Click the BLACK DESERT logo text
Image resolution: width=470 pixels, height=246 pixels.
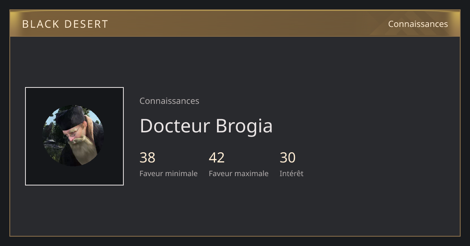click(x=65, y=24)
